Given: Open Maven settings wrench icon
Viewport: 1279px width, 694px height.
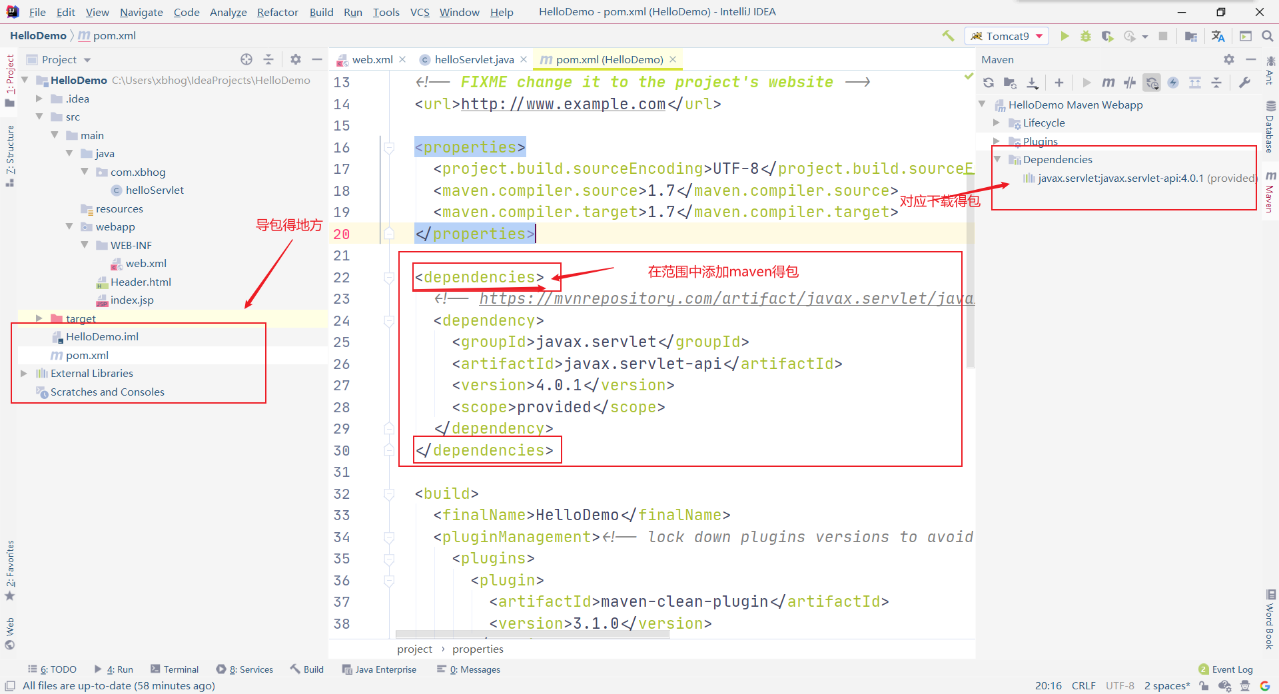Looking at the screenshot, I should 1244,83.
